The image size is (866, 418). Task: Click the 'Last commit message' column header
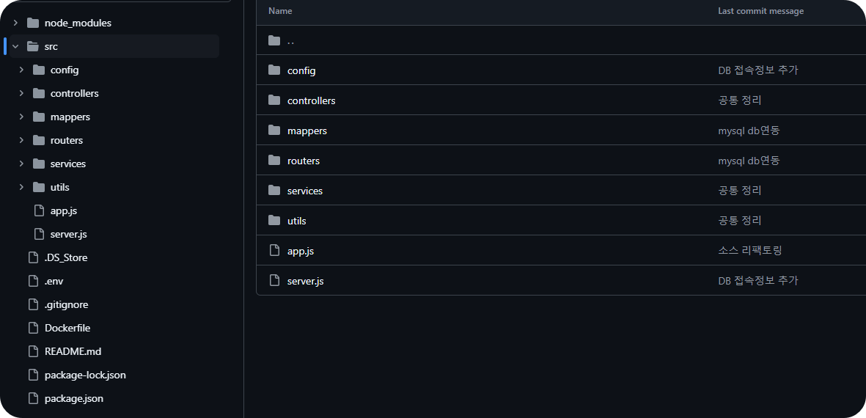[x=760, y=11]
